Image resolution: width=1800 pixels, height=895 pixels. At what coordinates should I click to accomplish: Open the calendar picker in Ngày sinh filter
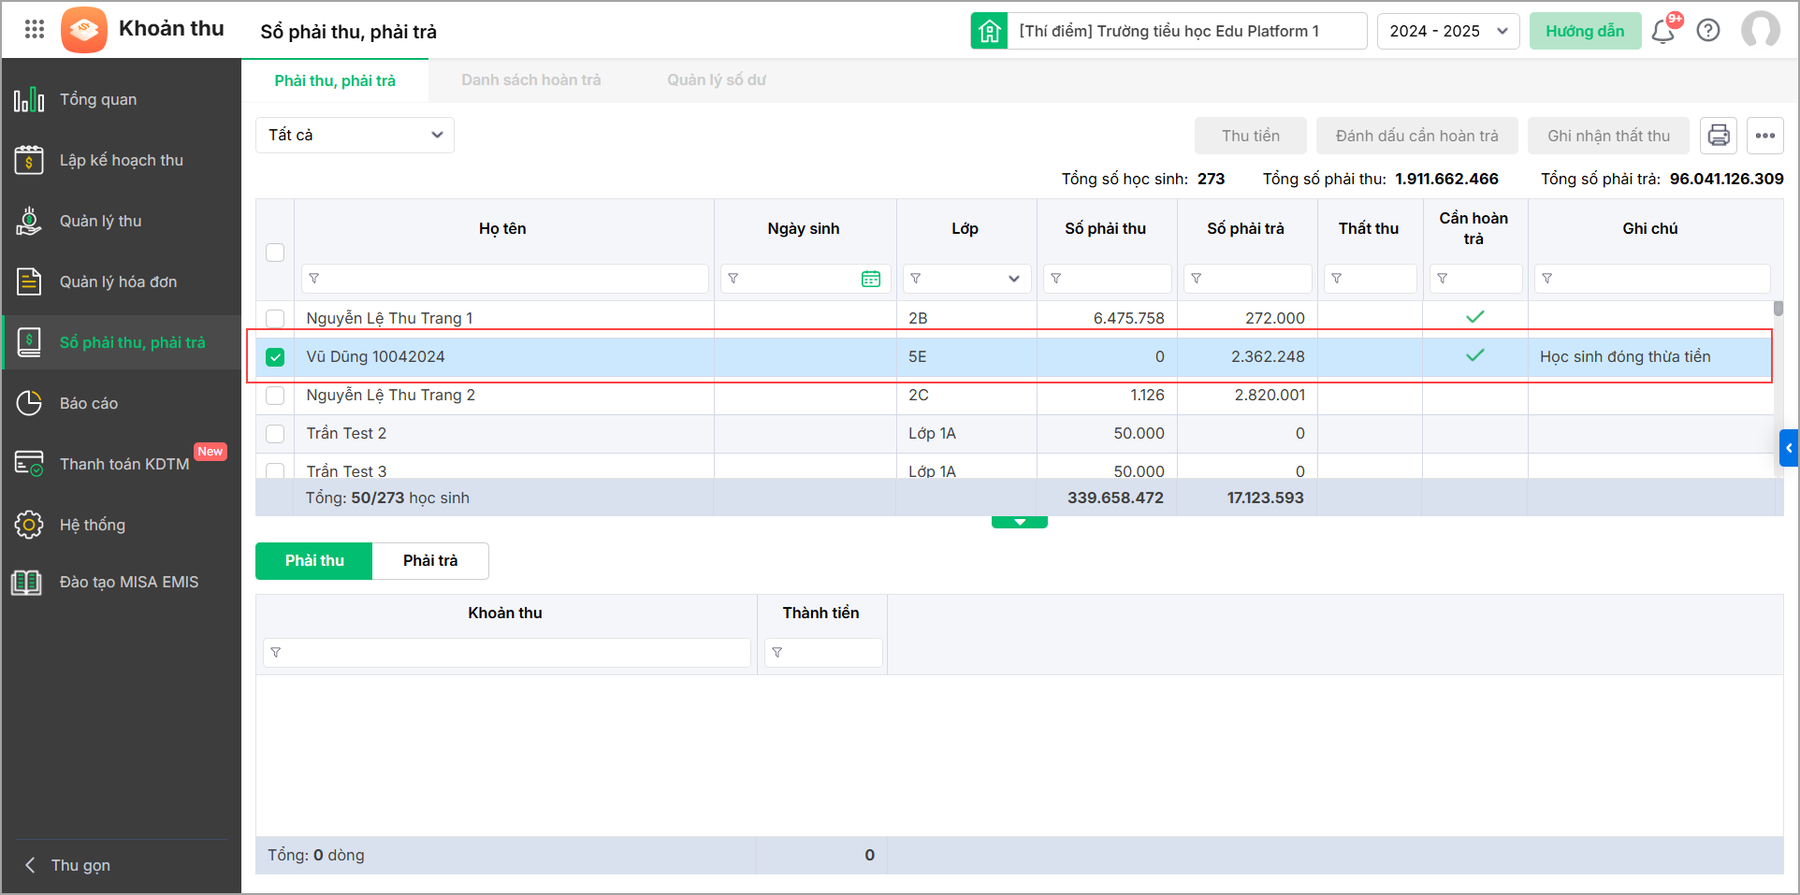(x=870, y=279)
